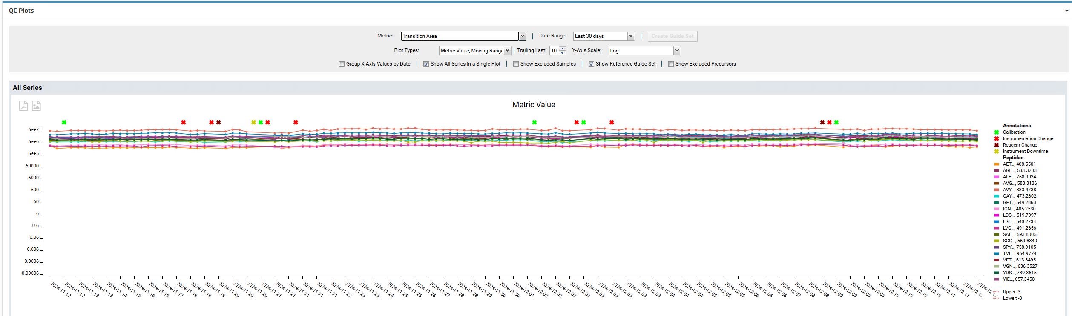Image resolution: width=1072 pixels, height=316 pixels.
Task: Click the GFT..., 549.2863 legend label
Action: tap(1019, 202)
